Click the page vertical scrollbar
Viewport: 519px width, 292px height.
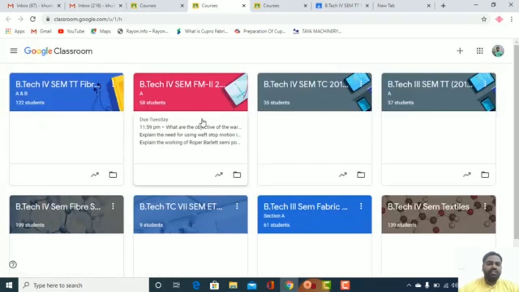(516, 142)
